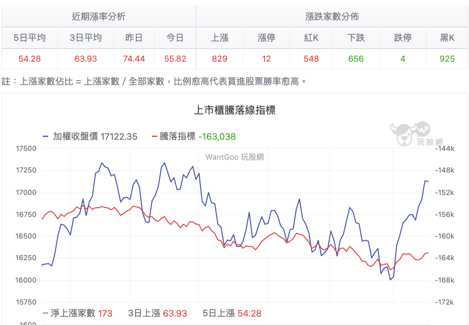Click the -156k right axis label

445,215
